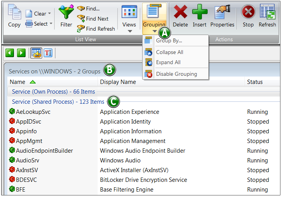Click the Find Next button

point(97,19)
